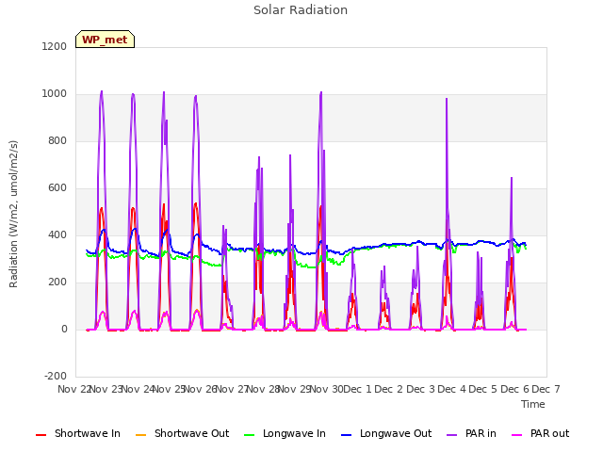Viewport: 603px width, 452px height.
Task: Click the Nov 22 x-axis date label
Action: (73, 389)
